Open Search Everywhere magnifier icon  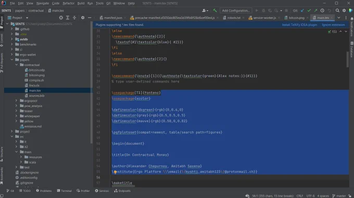tap(337, 10)
